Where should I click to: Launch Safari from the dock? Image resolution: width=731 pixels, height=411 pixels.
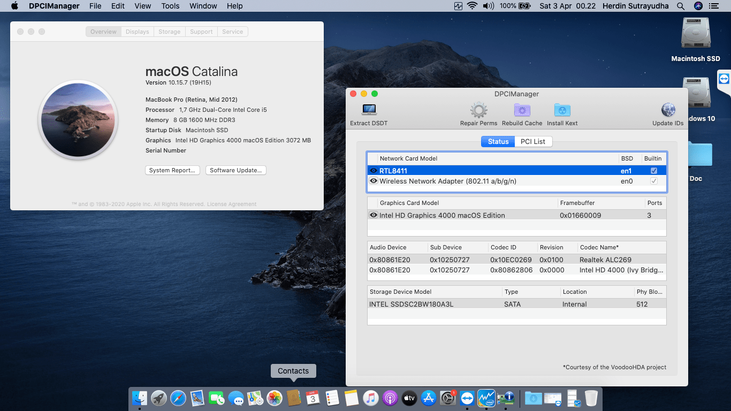click(178, 398)
